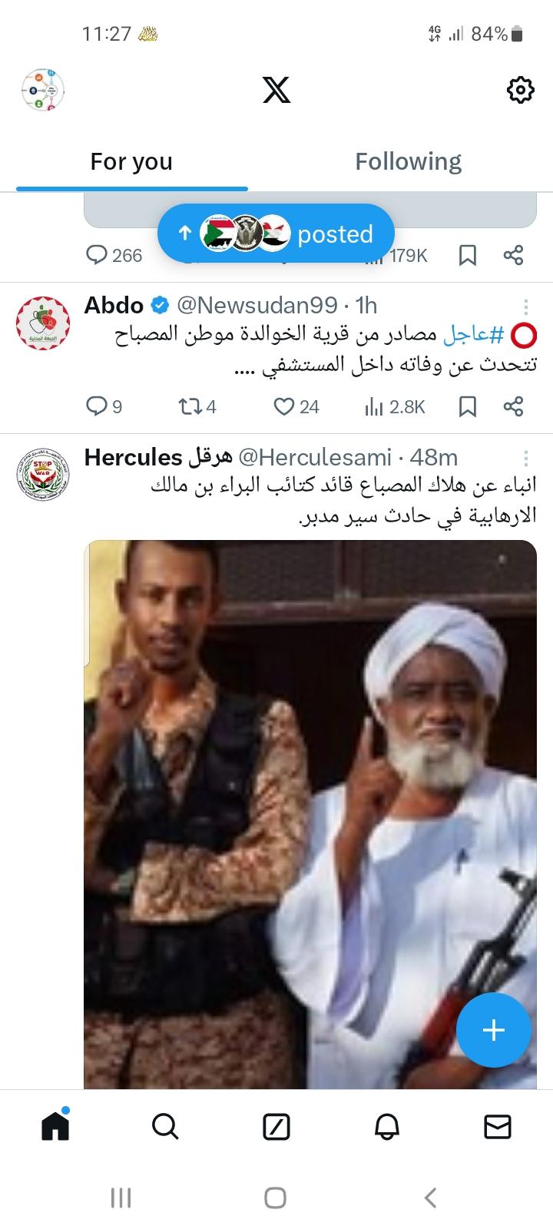Share Abdo's post
Viewport: 553px width, 1229px height.
tap(513, 406)
